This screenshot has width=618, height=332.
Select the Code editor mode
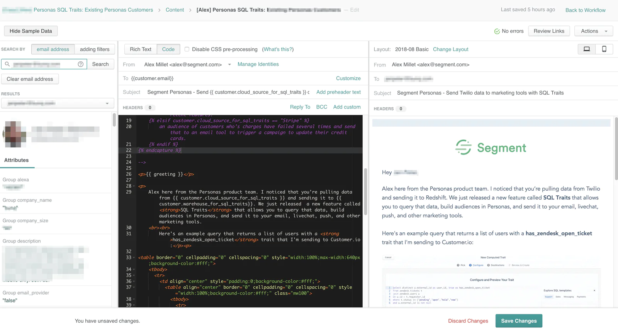(x=168, y=49)
